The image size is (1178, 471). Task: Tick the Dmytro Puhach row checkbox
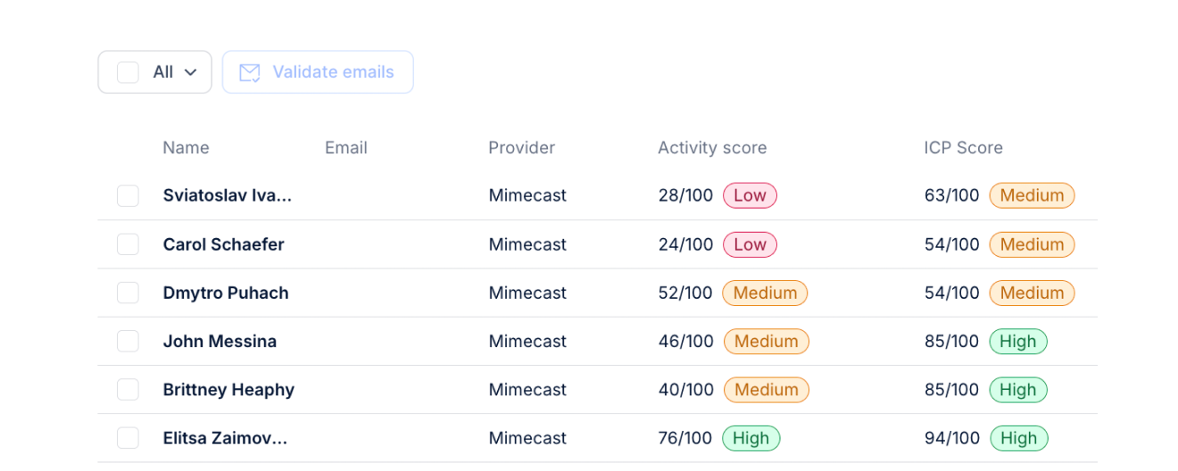128,293
